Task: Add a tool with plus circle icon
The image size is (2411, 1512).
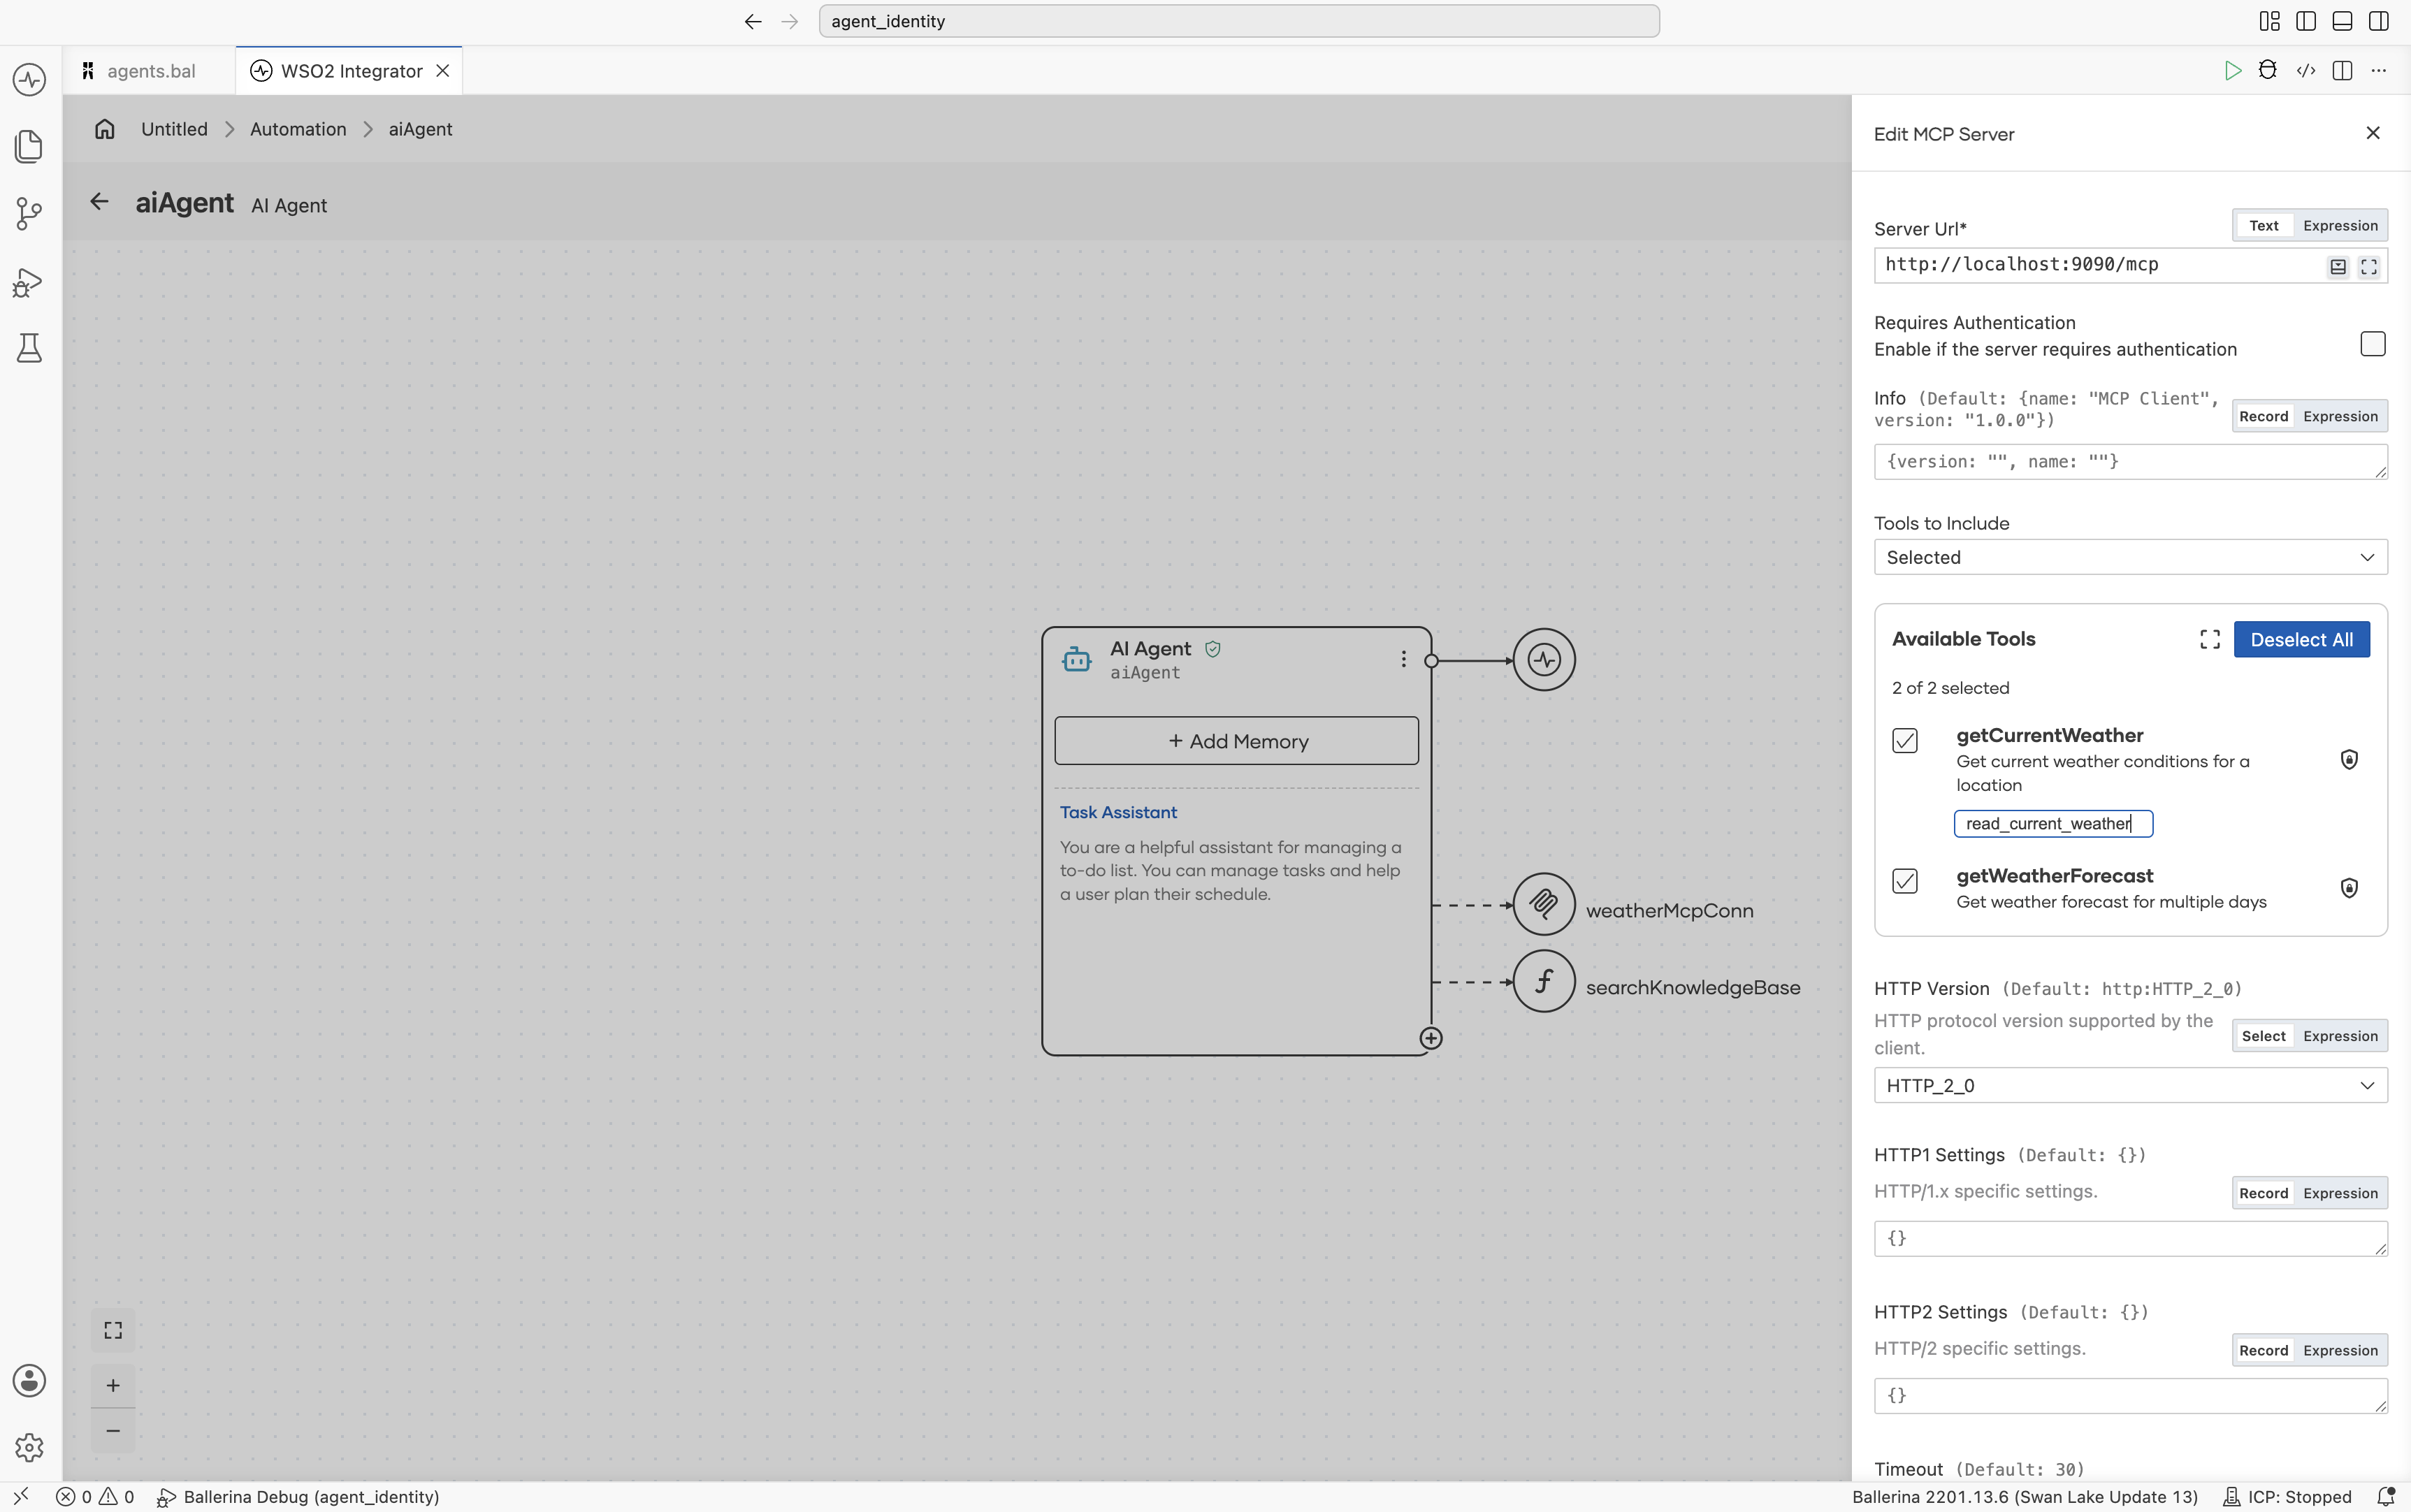Action: pyautogui.click(x=1431, y=1038)
